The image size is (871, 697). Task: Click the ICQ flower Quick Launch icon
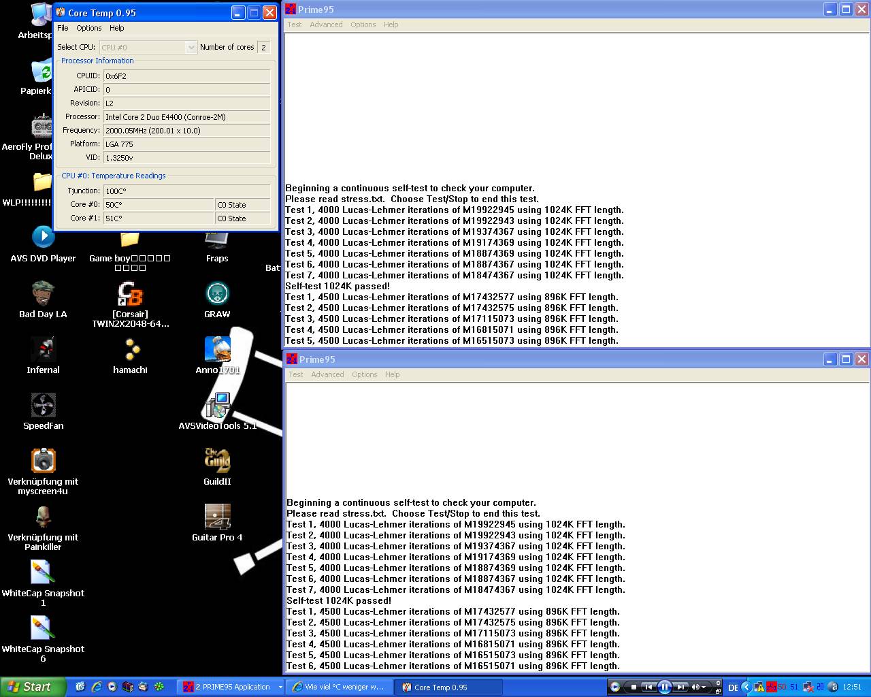159,687
